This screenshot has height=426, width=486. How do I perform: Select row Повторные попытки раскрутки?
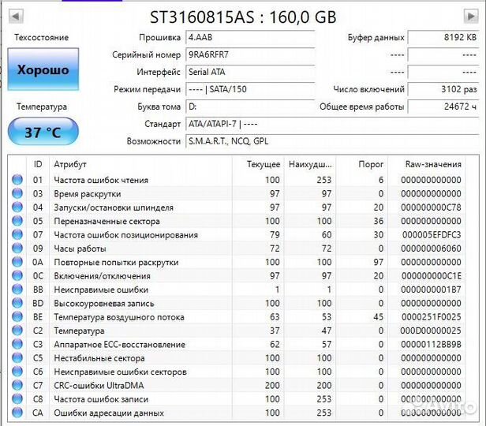pos(237,262)
